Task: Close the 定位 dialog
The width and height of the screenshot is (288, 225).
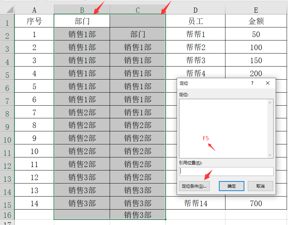Action: pyautogui.click(x=268, y=83)
